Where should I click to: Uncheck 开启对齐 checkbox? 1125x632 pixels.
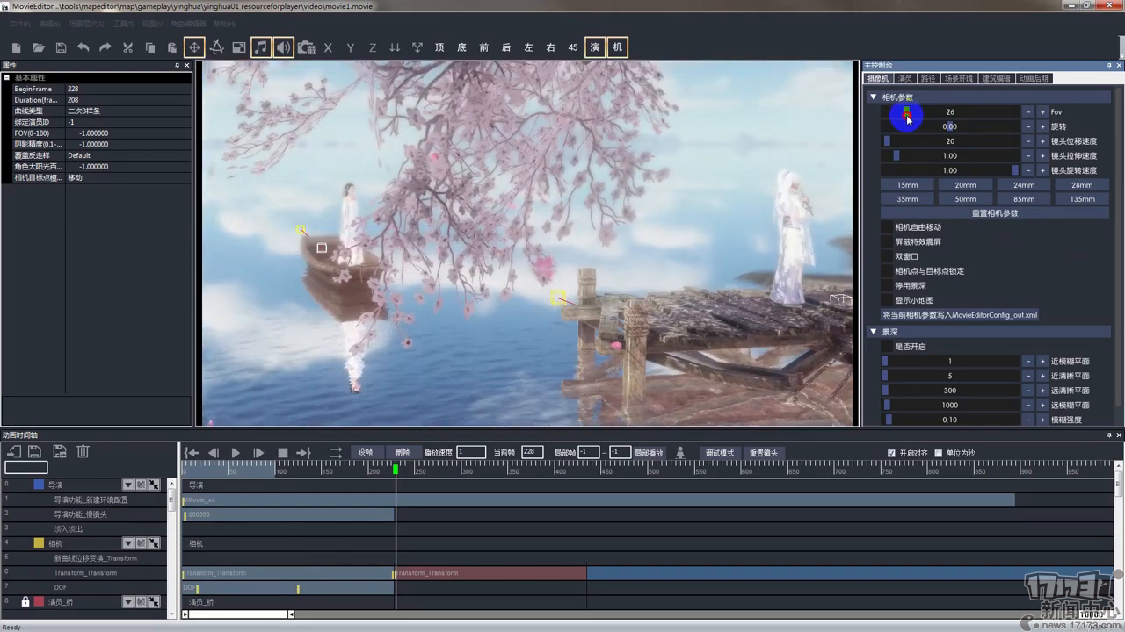click(x=891, y=453)
